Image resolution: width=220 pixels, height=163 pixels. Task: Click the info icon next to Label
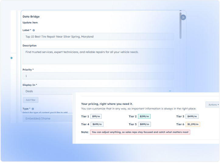click(33, 30)
